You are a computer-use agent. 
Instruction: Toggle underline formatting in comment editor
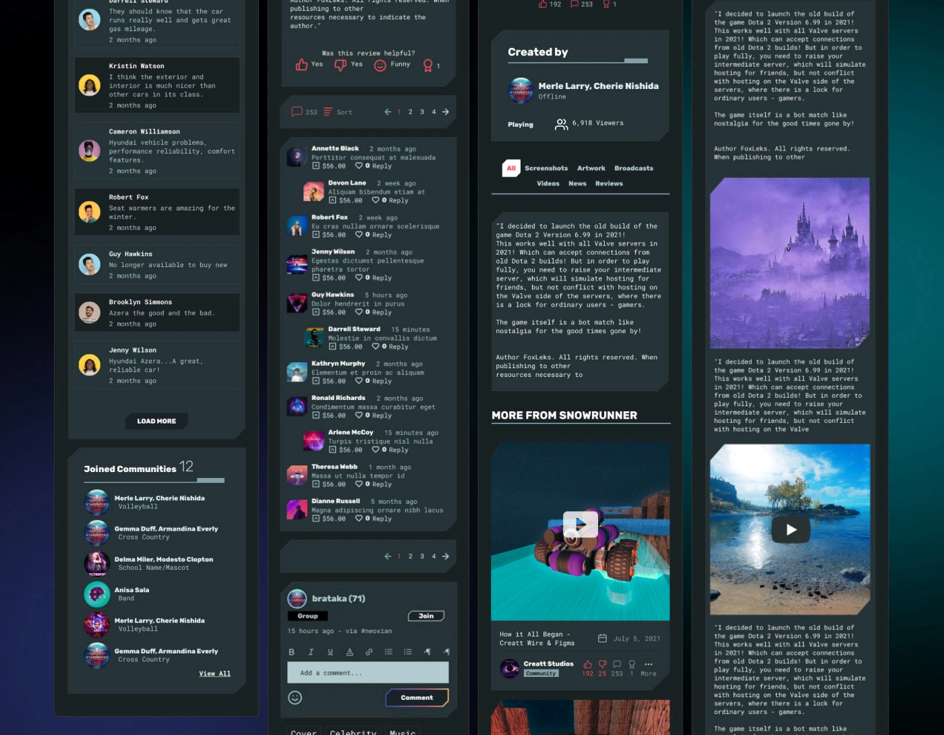click(x=330, y=652)
